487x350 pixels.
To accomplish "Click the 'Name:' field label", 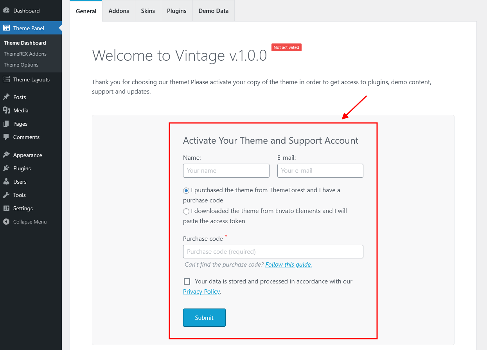I will coord(192,157).
